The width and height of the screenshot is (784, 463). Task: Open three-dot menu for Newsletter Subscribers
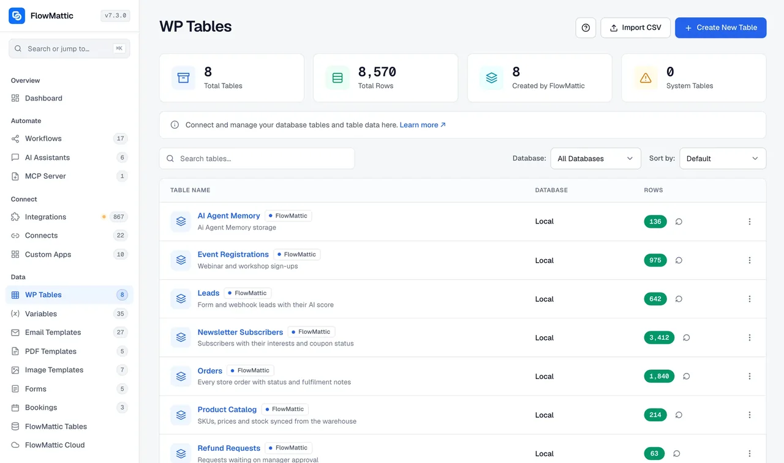click(x=749, y=337)
